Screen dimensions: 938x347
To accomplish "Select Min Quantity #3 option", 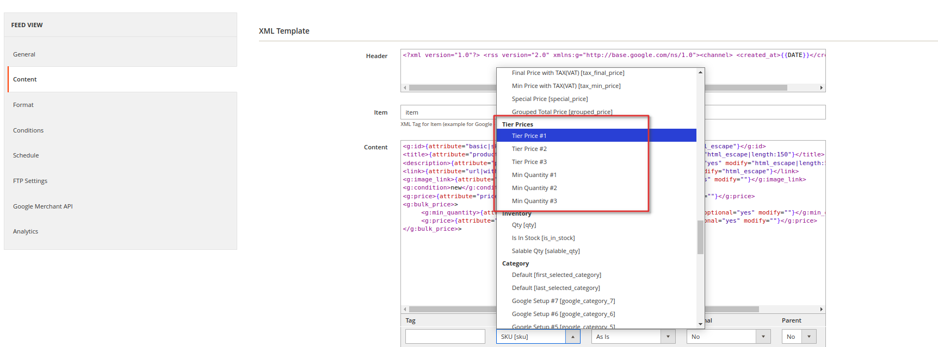I will 596,201.
